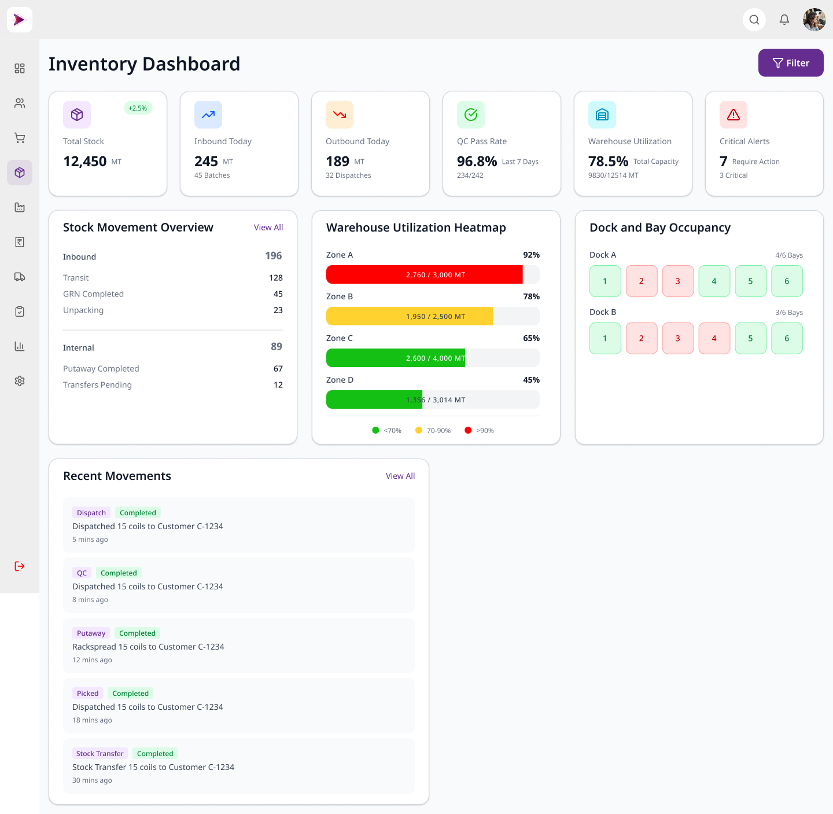Click the Filter button
Image resolution: width=833 pixels, height=814 pixels.
[791, 63]
